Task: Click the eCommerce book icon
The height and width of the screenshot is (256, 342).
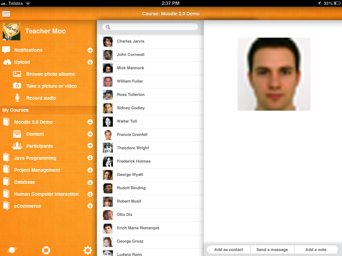Action: tap(6, 205)
